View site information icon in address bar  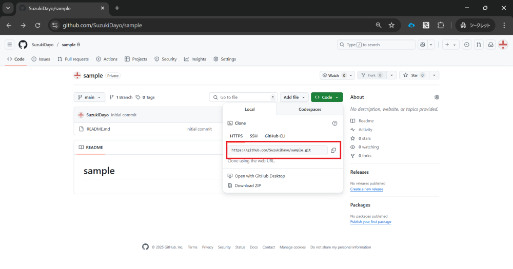pos(55,25)
